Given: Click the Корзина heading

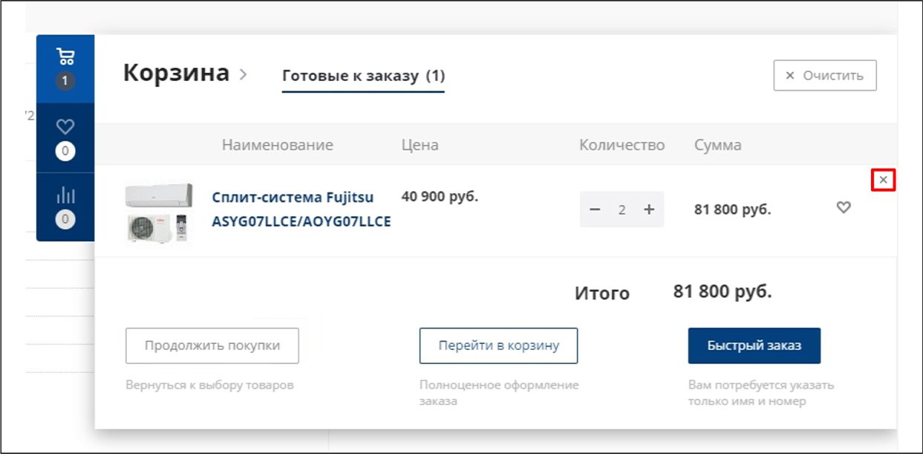Looking at the screenshot, I should pyautogui.click(x=176, y=73).
